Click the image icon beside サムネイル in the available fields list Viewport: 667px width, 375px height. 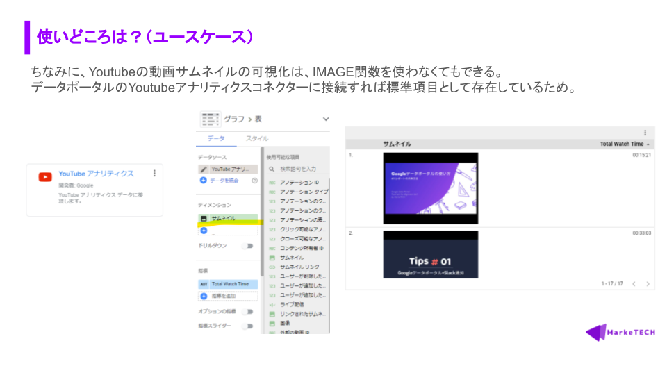pos(272,258)
